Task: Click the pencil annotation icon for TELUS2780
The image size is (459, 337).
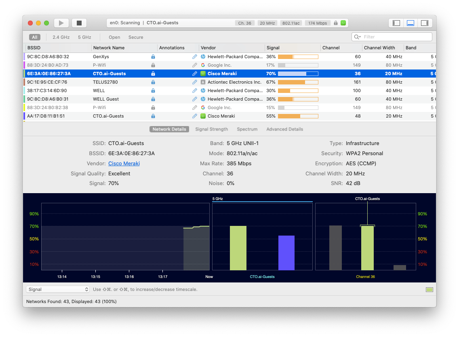Action: point(195,82)
